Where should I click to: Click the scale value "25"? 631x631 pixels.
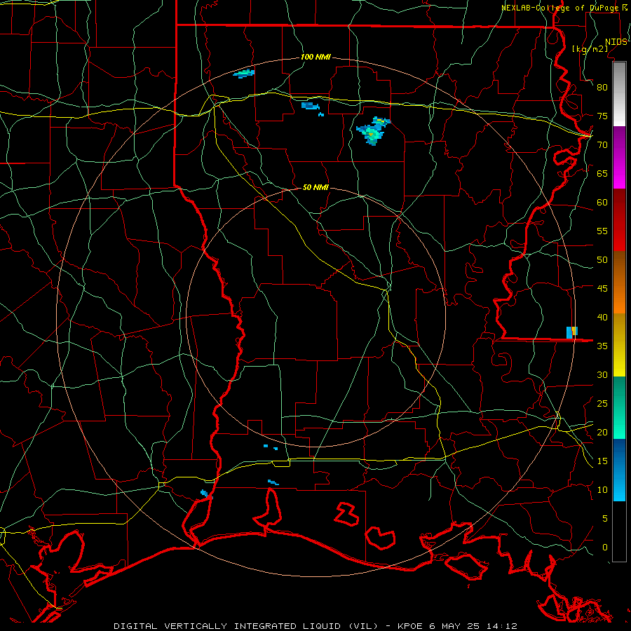click(x=602, y=404)
